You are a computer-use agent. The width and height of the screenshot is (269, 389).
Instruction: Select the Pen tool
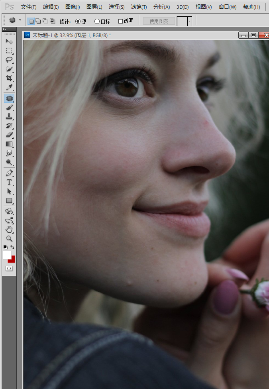(x=9, y=173)
